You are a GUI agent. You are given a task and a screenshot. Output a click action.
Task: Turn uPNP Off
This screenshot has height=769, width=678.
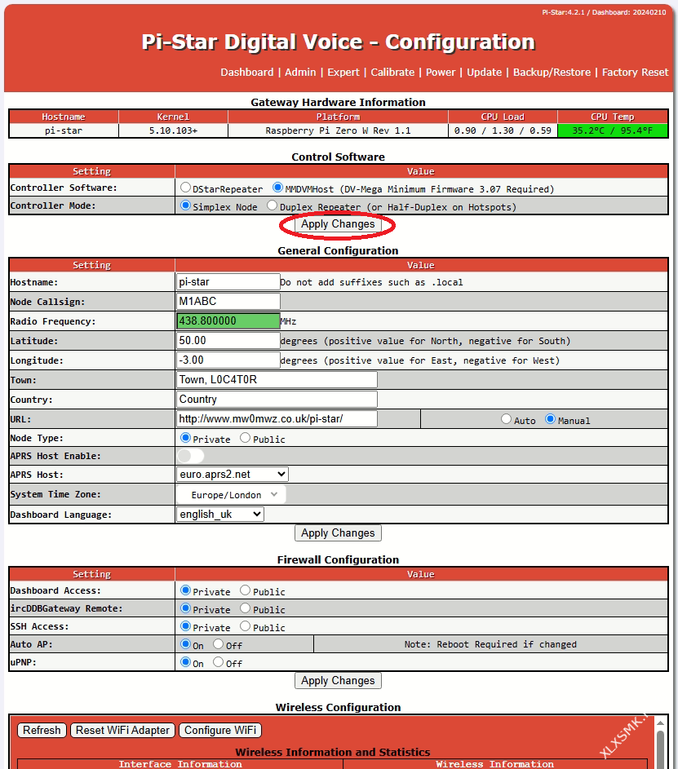[x=219, y=662]
